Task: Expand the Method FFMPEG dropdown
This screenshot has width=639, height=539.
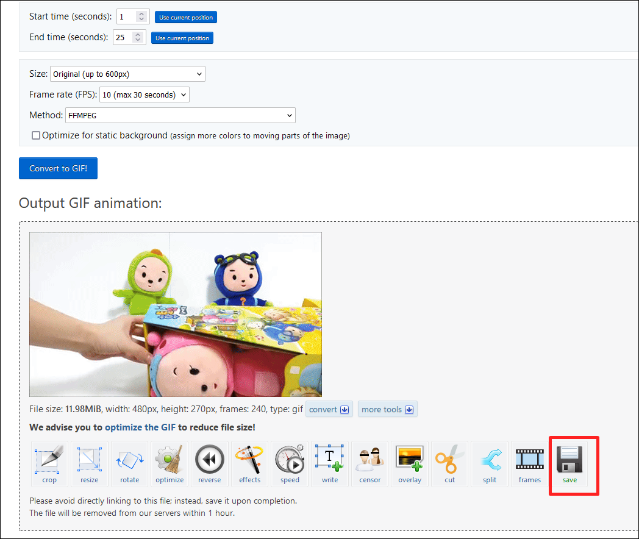Action: click(180, 115)
